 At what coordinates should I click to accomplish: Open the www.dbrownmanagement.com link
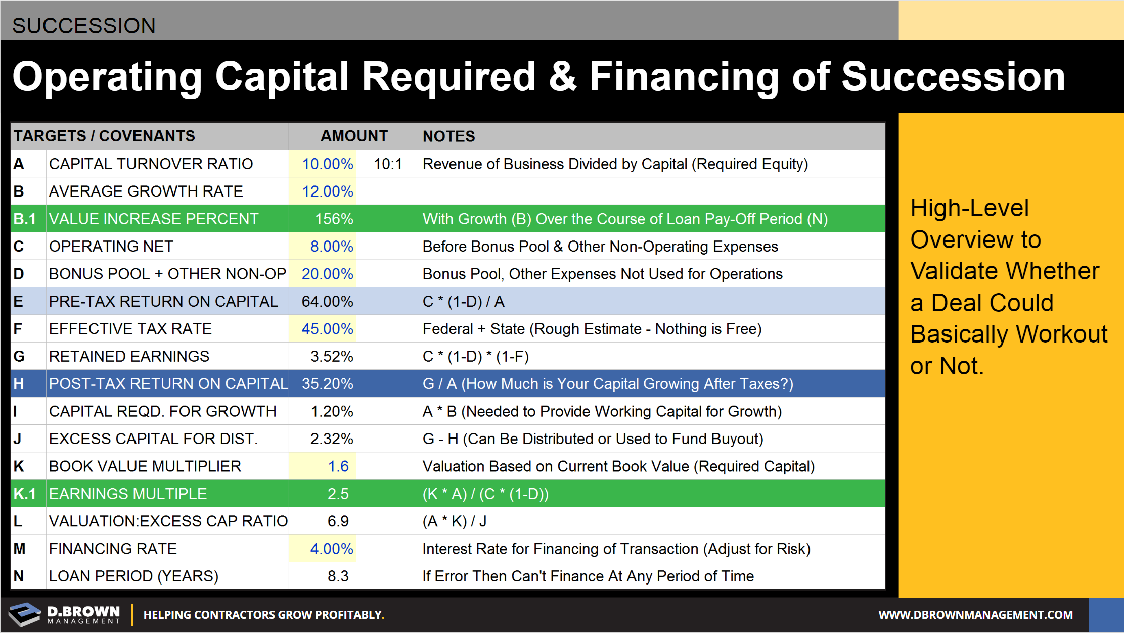coord(975,615)
